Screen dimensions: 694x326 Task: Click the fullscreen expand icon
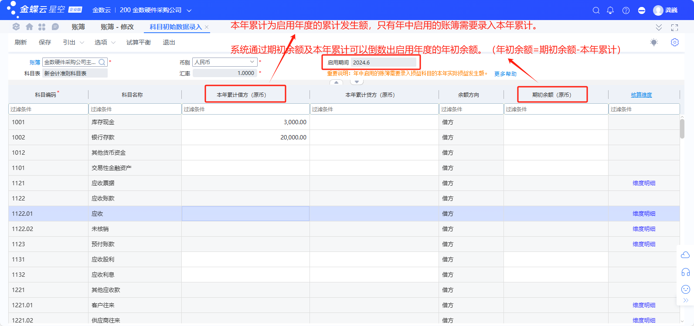674,27
